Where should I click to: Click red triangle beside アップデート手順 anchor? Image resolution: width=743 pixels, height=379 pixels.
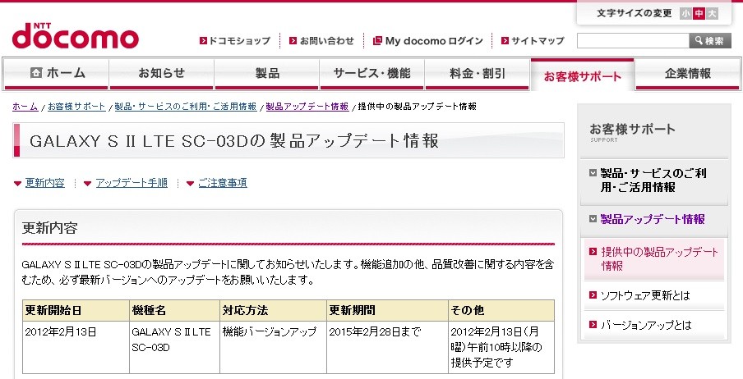87,184
